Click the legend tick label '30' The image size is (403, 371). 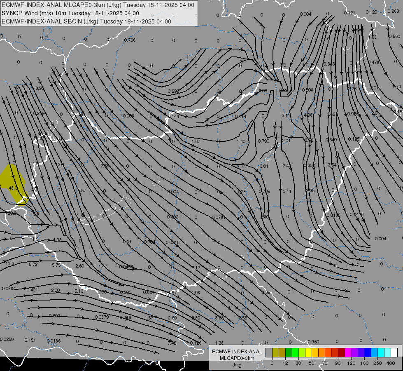pyautogui.click(x=298, y=363)
